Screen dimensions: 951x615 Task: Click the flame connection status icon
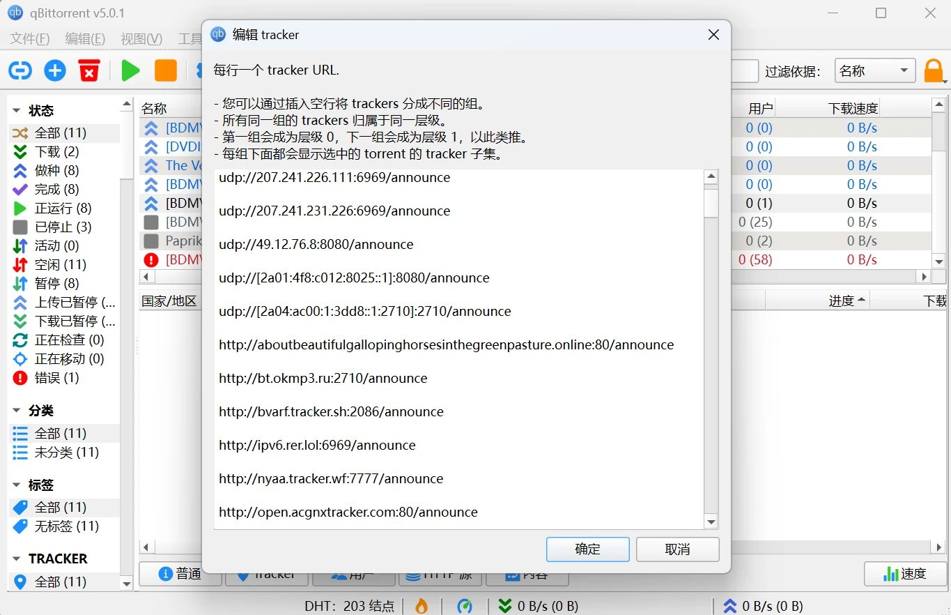pyautogui.click(x=422, y=606)
